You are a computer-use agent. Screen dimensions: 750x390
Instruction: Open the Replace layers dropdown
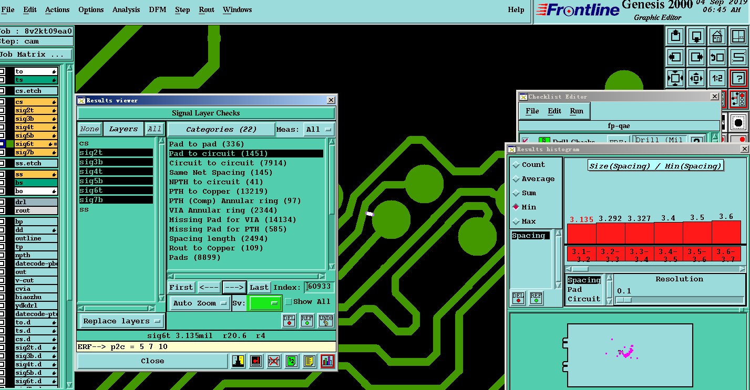122,321
